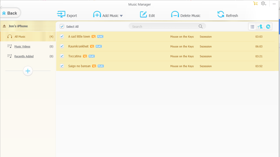
Task: Activate list view mode
Action: click(x=252, y=26)
